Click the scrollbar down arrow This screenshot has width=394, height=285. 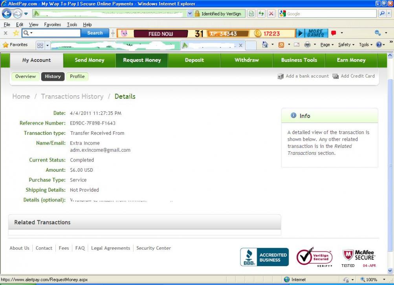pyautogui.click(x=390, y=271)
